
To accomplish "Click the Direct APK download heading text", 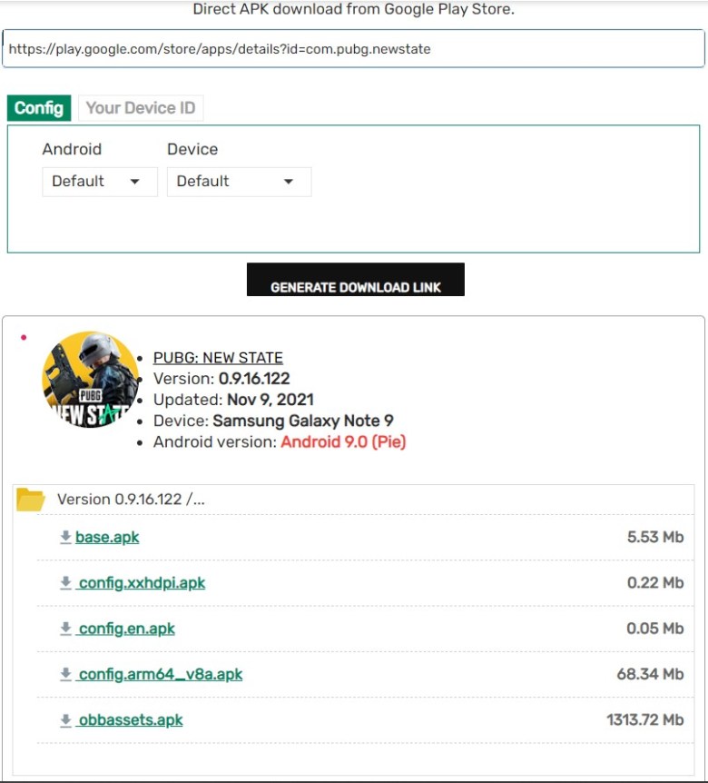I will 353,9.
